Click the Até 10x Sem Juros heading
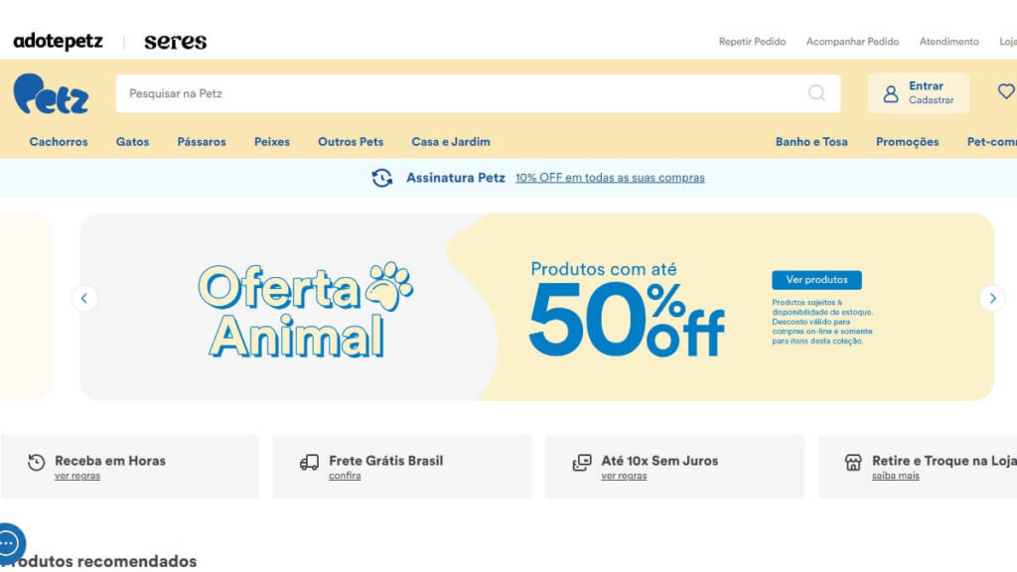 pyautogui.click(x=659, y=461)
